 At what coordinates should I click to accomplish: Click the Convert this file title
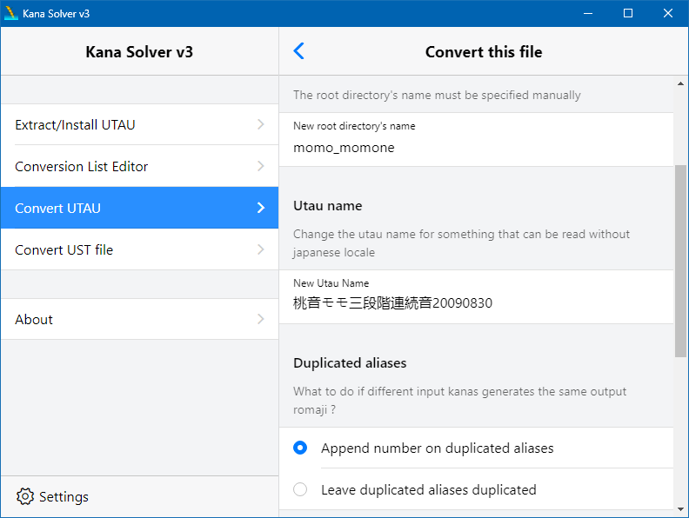click(484, 52)
